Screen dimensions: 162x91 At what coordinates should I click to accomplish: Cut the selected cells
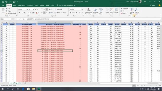click(x=8, y=9)
